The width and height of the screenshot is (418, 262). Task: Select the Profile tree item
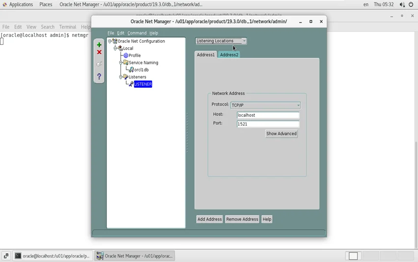[135, 55]
